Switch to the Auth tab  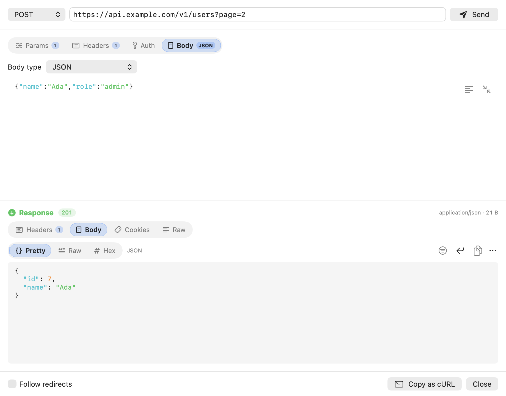(x=143, y=45)
